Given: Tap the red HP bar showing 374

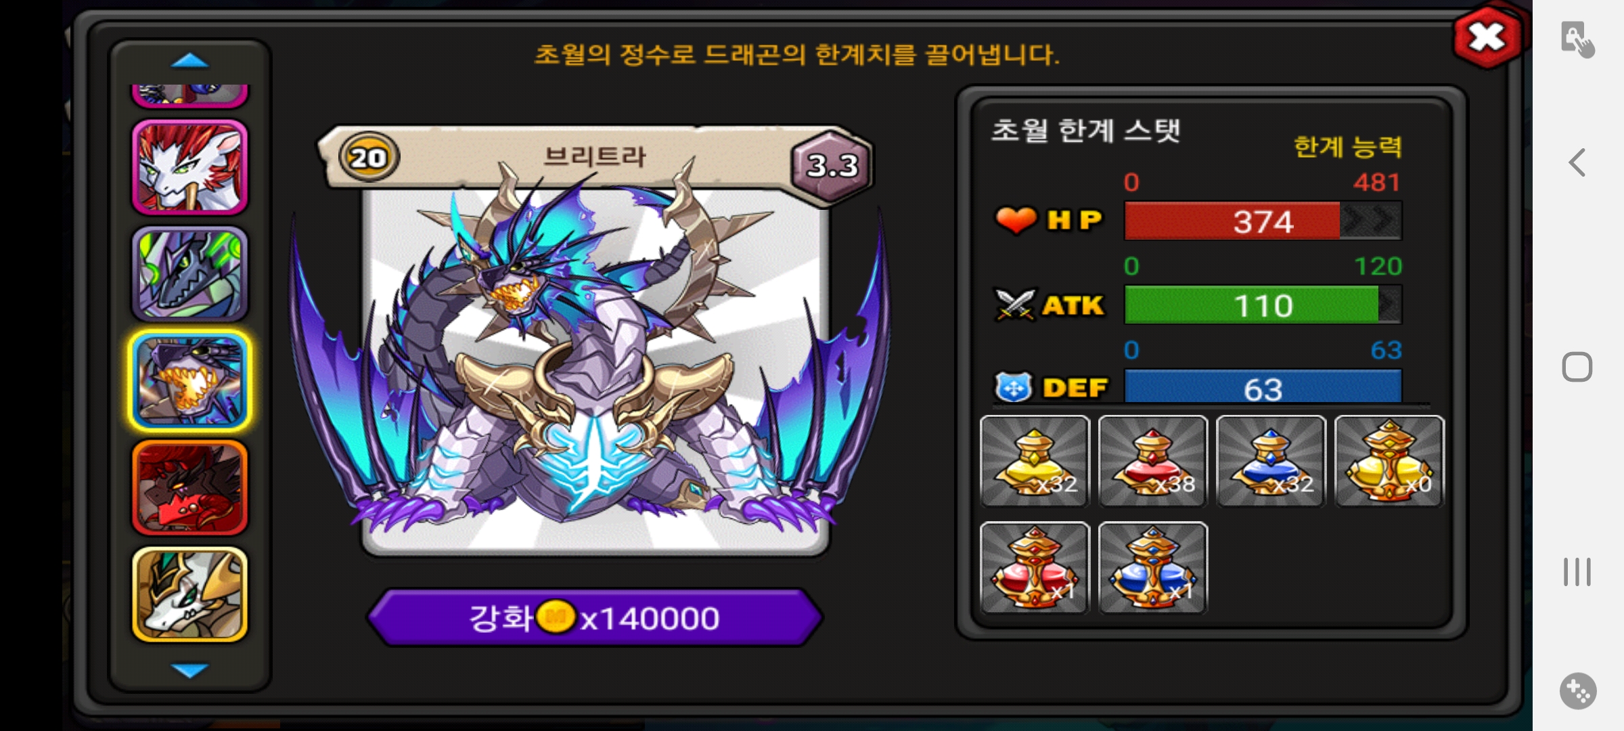Looking at the screenshot, I should pos(1263,221).
